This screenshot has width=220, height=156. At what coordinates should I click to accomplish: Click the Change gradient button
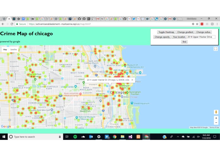coord(185,32)
